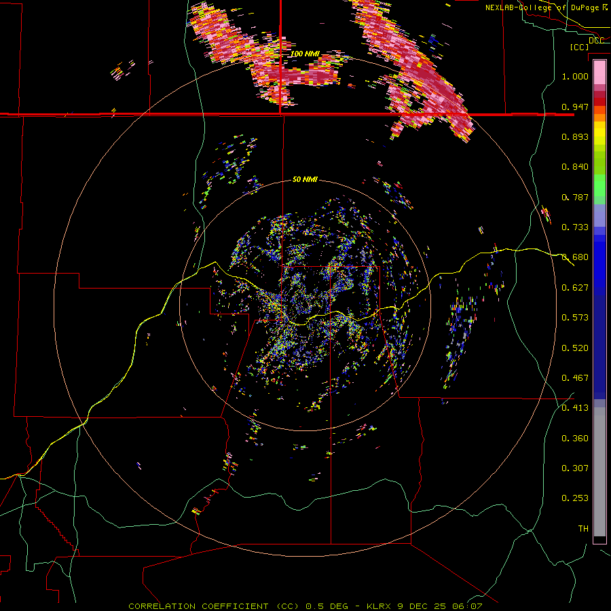This screenshot has width=611, height=611.
Task: Select the 0.787 scale value
Action: (x=575, y=197)
